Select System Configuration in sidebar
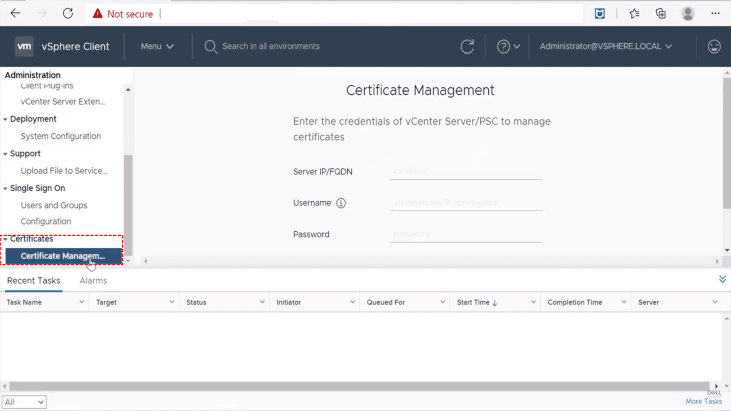 pos(60,137)
